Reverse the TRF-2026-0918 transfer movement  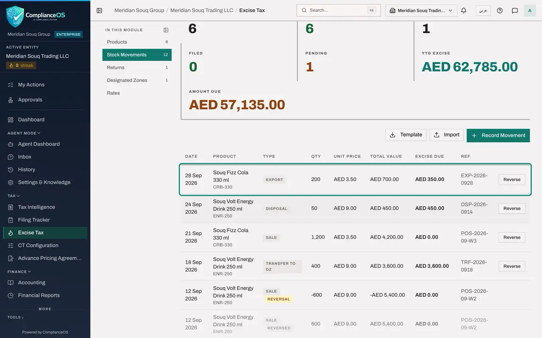[x=512, y=266]
